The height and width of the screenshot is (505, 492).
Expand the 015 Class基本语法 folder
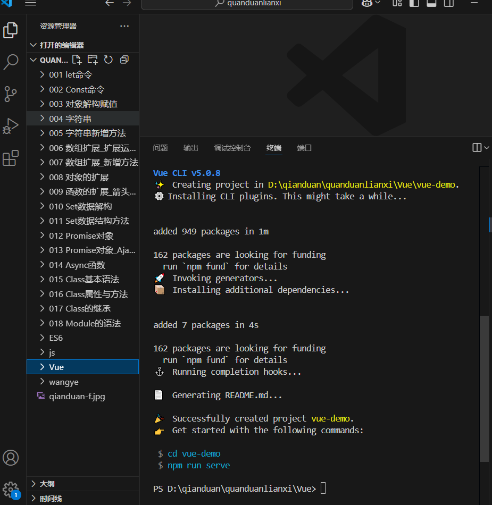(x=83, y=279)
